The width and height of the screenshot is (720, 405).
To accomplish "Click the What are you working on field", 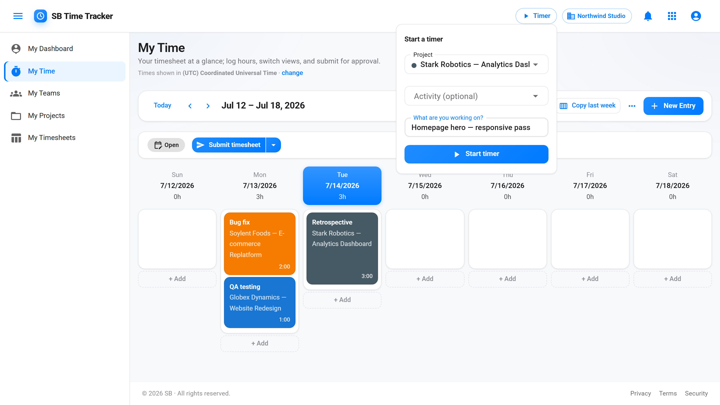I will 476,127.
